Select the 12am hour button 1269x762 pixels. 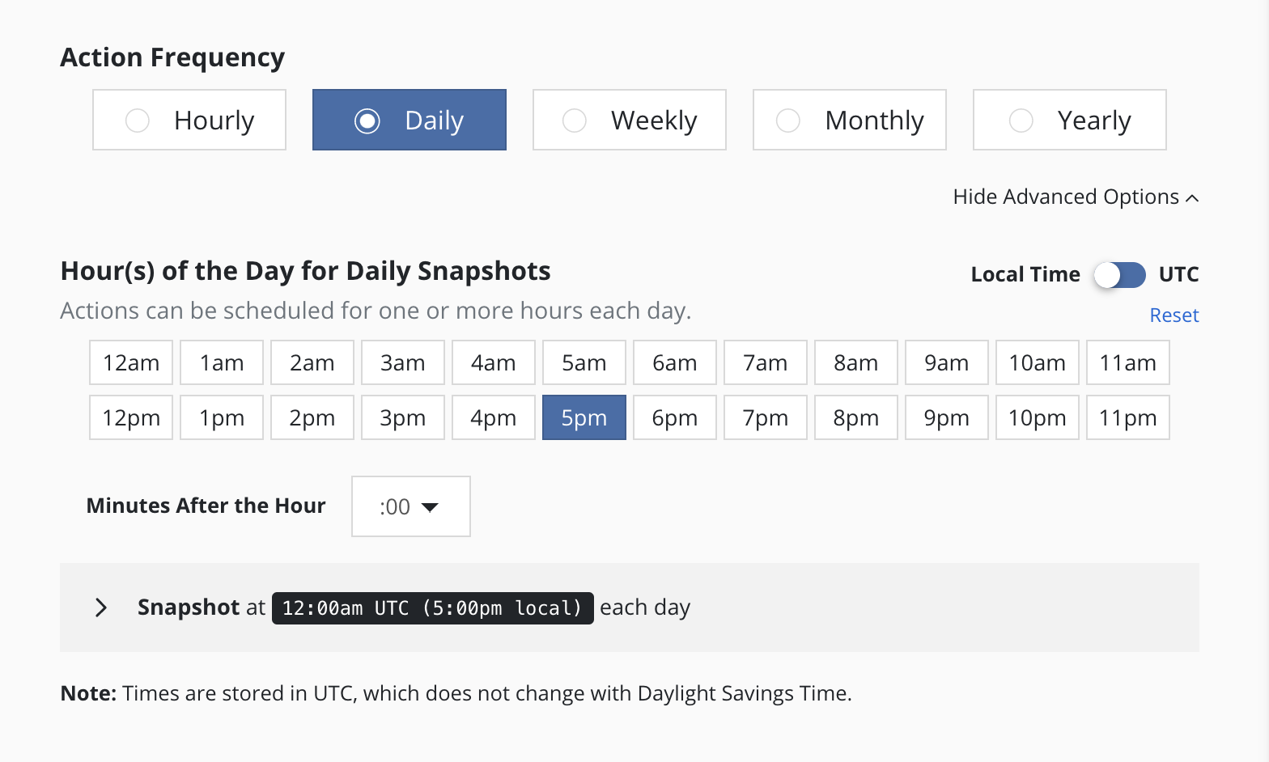131,363
